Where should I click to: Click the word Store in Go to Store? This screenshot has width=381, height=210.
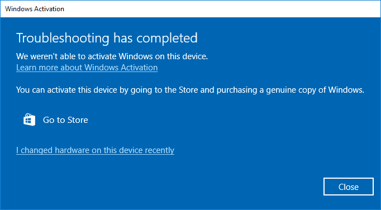click(x=78, y=120)
